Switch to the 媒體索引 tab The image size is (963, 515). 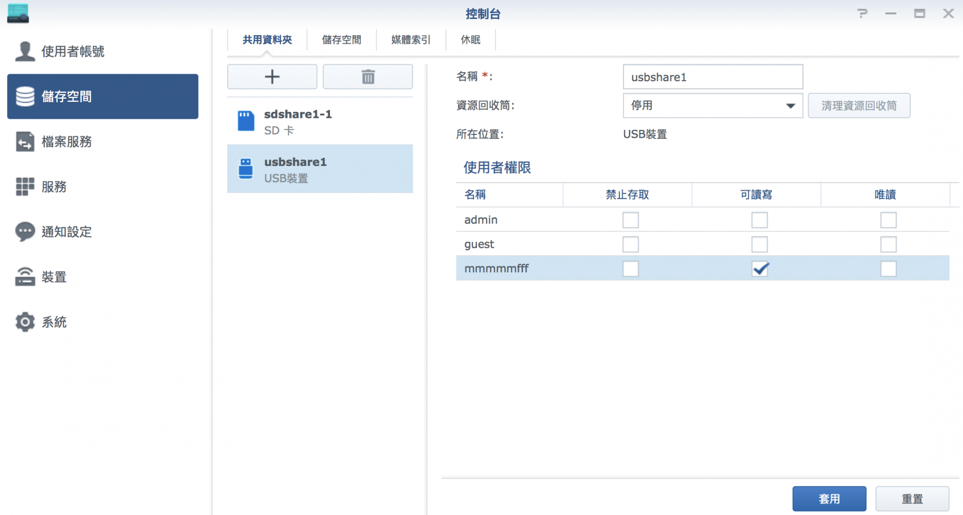(411, 40)
